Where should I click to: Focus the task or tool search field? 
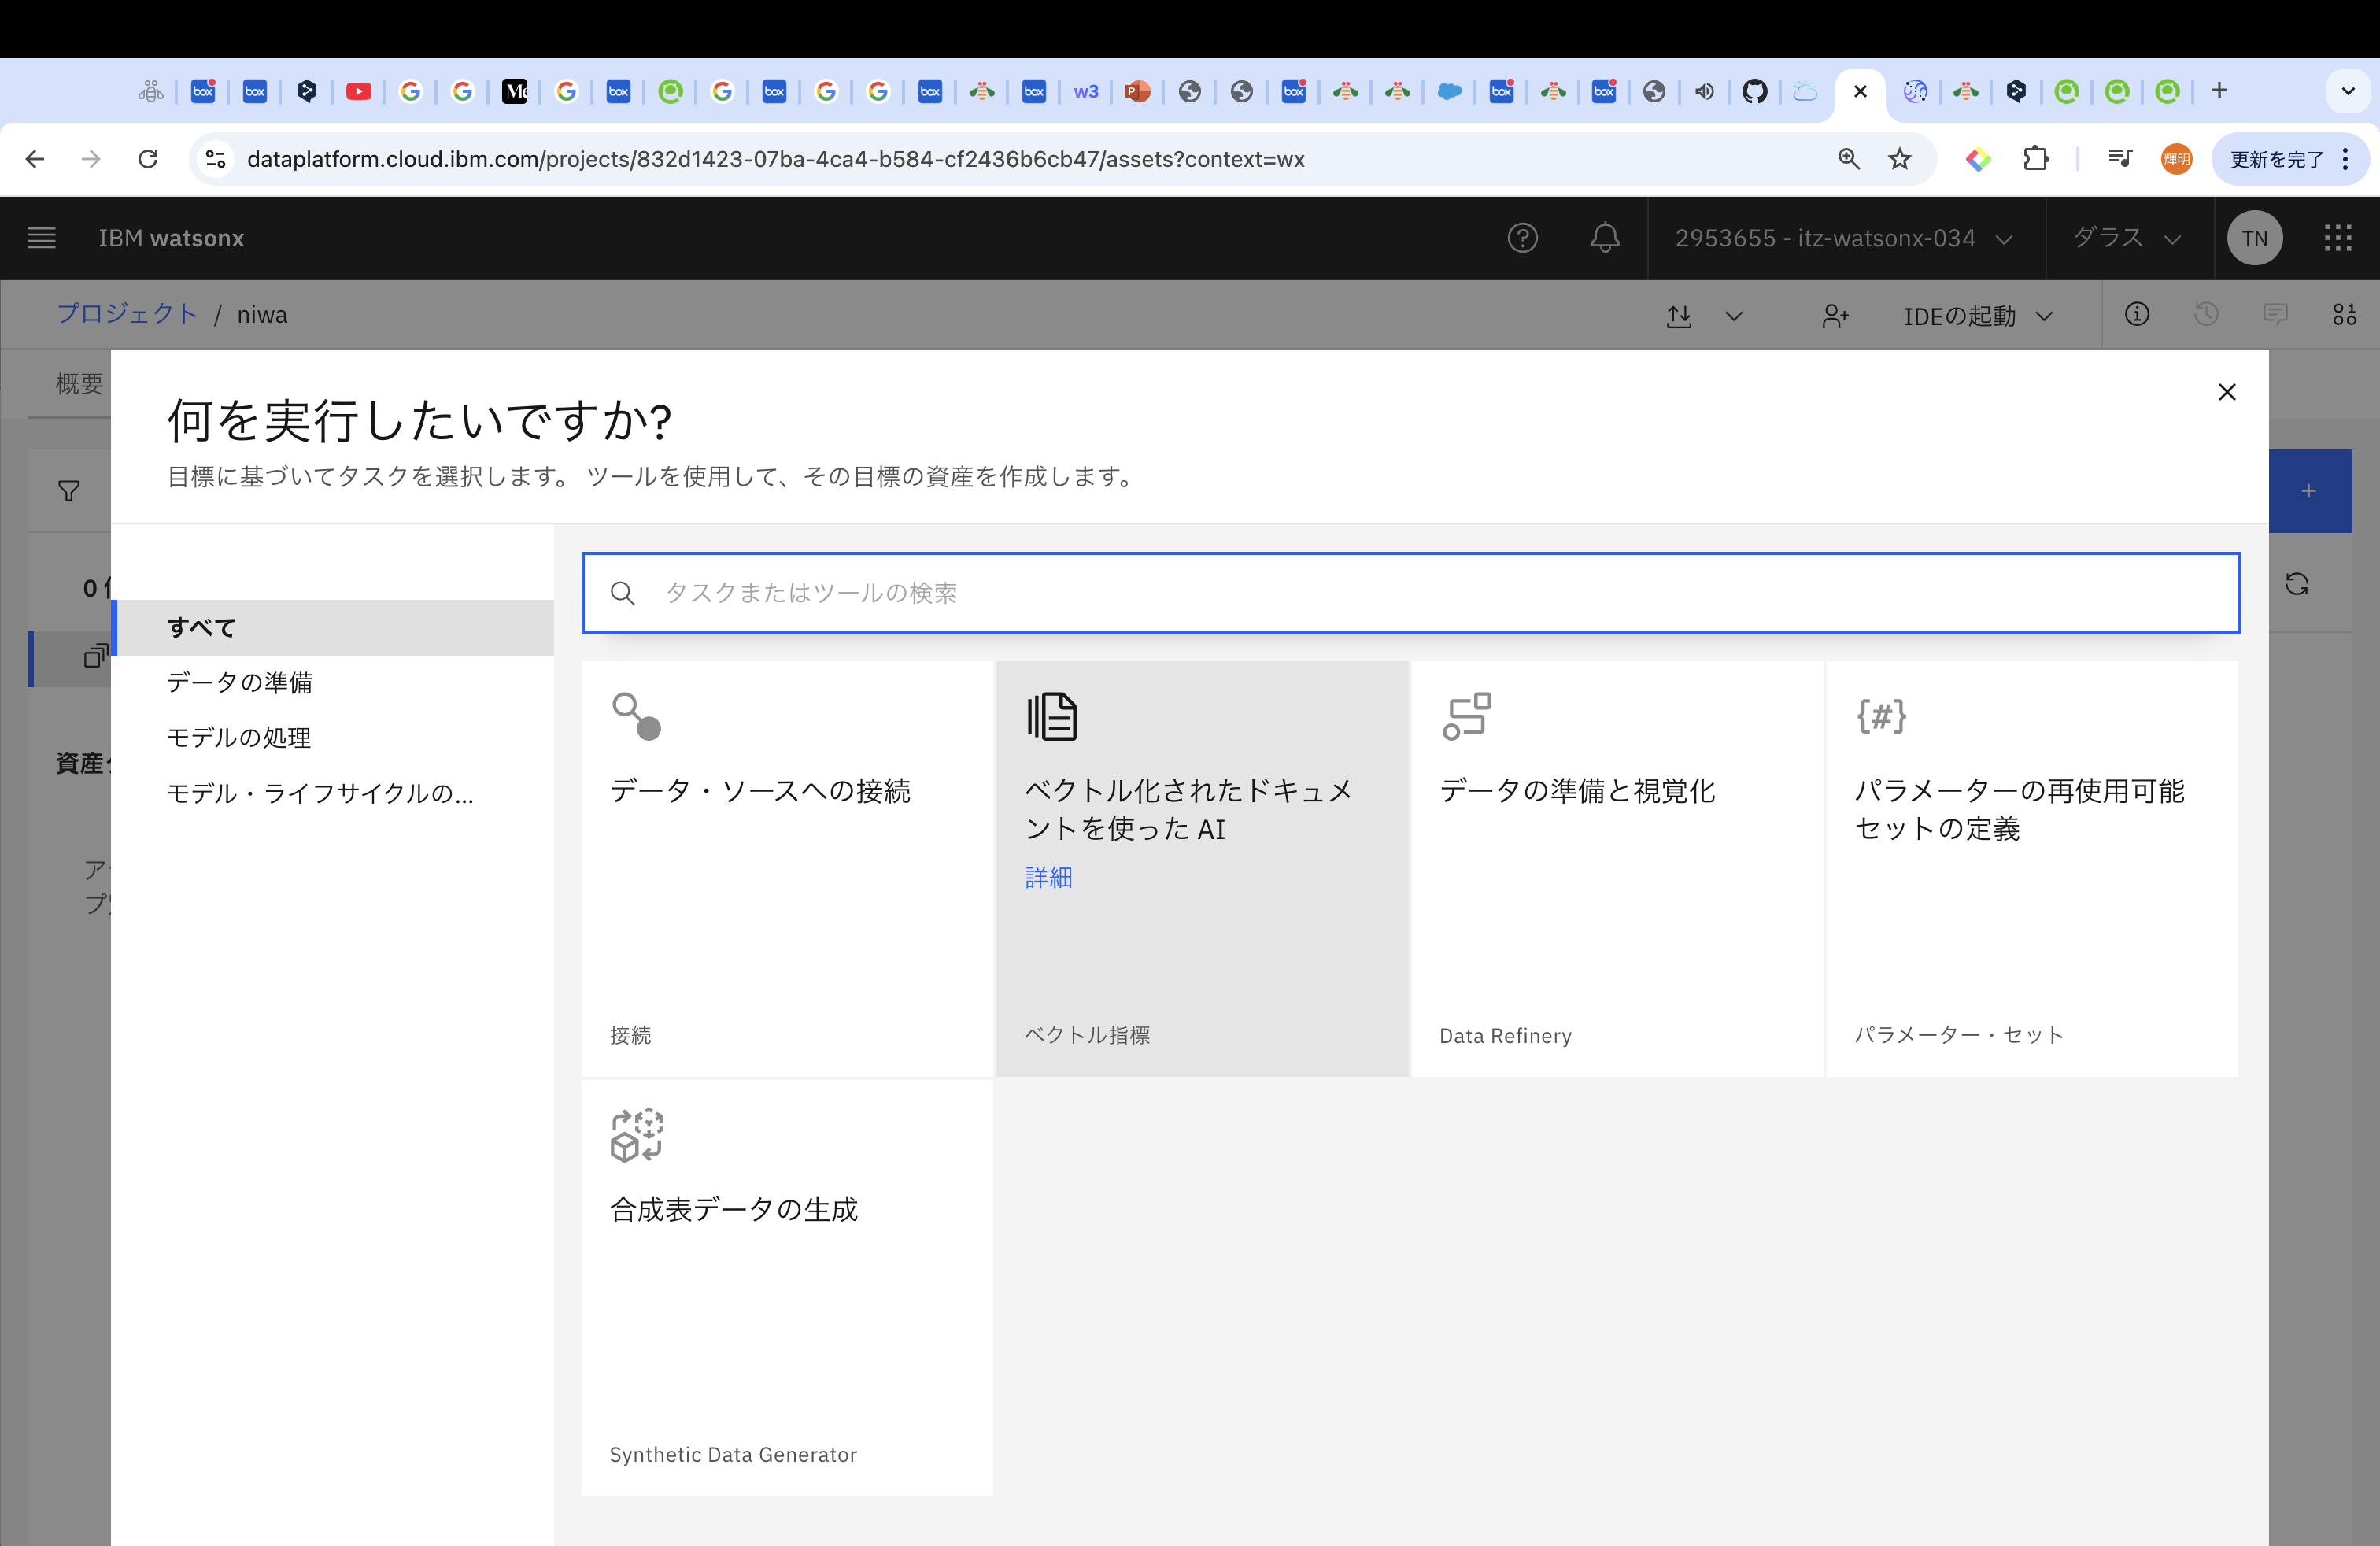coord(1410,593)
